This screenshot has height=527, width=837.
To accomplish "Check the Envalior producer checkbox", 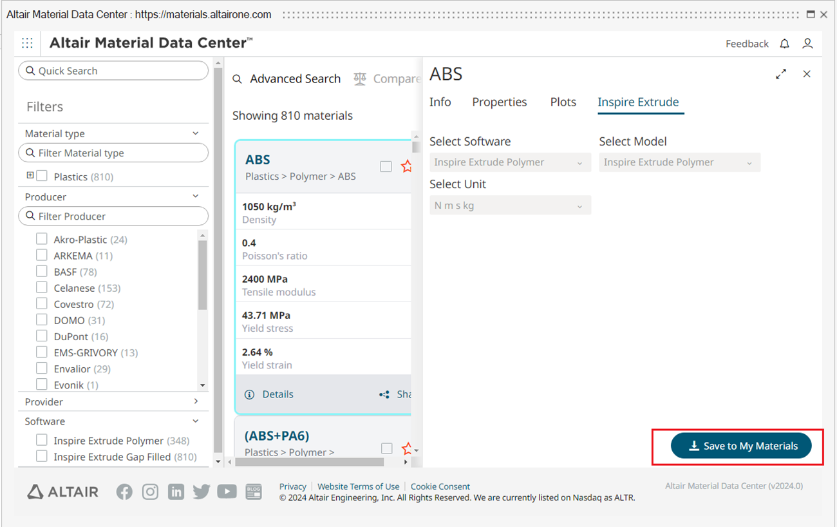I will 42,369.
